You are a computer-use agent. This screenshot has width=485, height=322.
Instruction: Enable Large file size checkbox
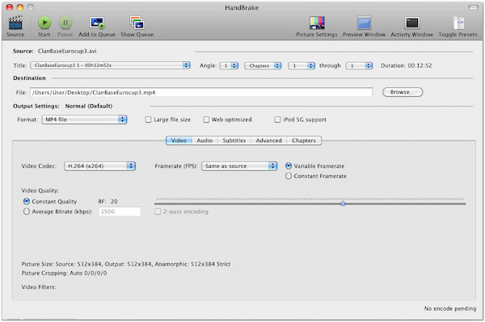click(148, 119)
